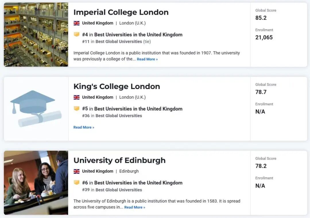Open the King's College London title link
Image resolution: width=310 pixels, height=218 pixels.
pyautogui.click(x=117, y=86)
